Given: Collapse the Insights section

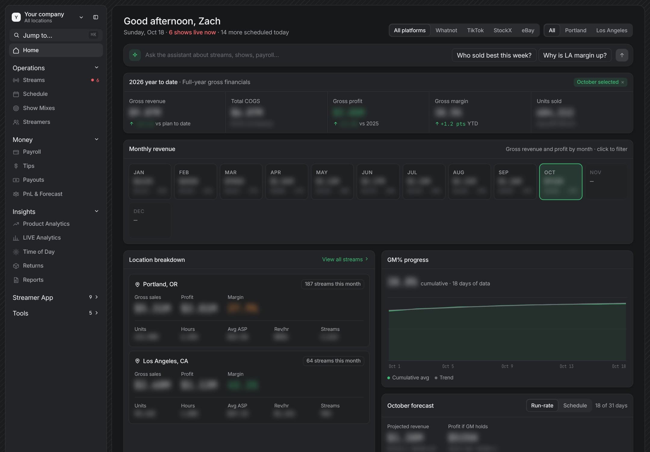Looking at the screenshot, I should (97, 211).
